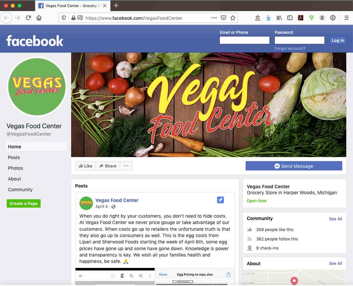Open the library icon in Firefox toolbar
This screenshot has width=353, height=286.
click(279, 18)
